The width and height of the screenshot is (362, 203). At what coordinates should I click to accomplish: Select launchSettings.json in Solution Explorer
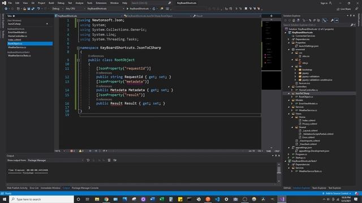click(309, 46)
